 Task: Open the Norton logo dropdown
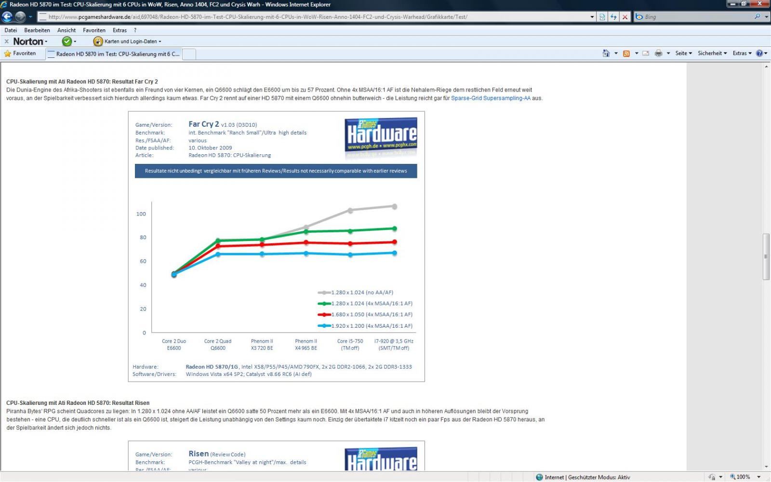coord(30,41)
